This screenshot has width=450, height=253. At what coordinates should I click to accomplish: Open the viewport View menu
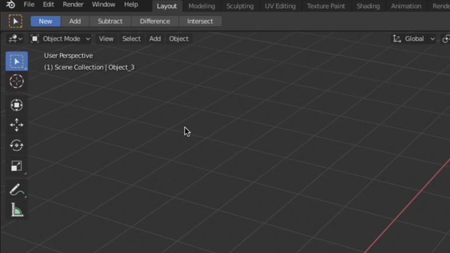(x=106, y=38)
